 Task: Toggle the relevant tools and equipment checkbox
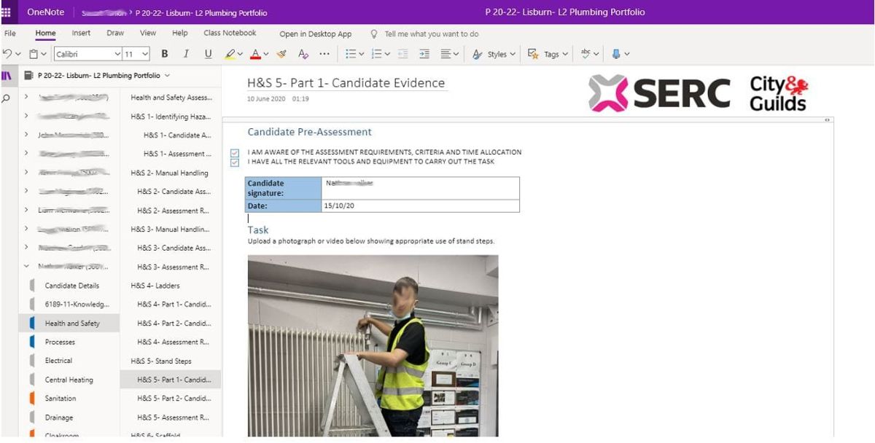[234, 162]
